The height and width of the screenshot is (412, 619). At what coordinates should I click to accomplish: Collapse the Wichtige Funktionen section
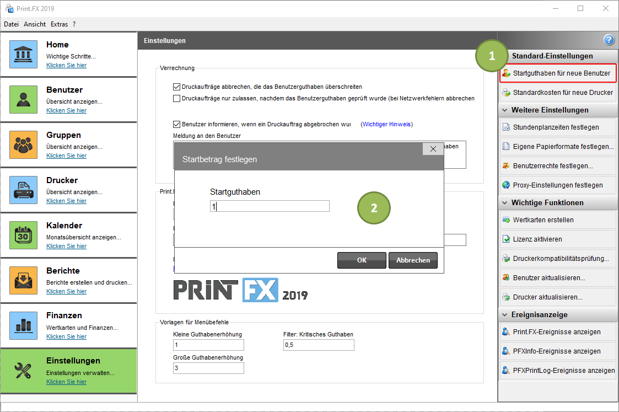coord(504,202)
